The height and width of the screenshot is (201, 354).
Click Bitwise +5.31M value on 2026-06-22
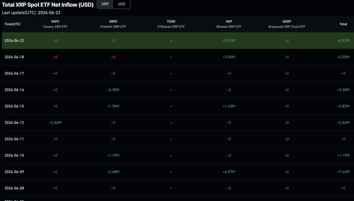coord(229,41)
